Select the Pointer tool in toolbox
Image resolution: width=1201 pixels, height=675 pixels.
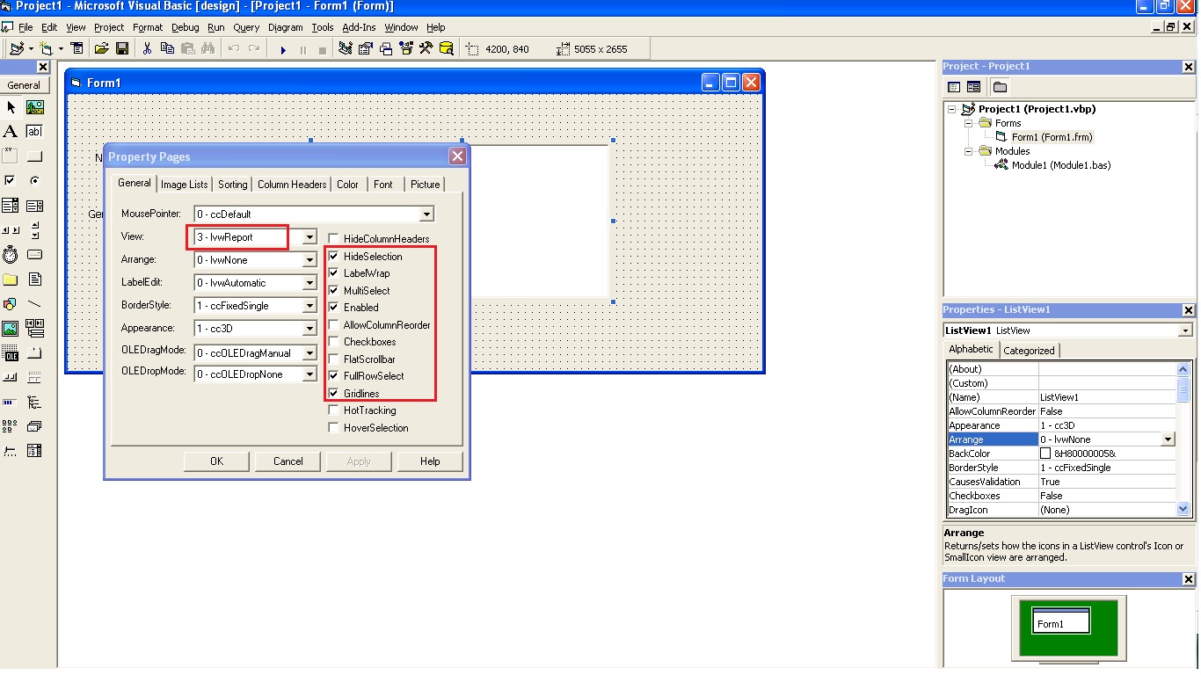[11, 107]
